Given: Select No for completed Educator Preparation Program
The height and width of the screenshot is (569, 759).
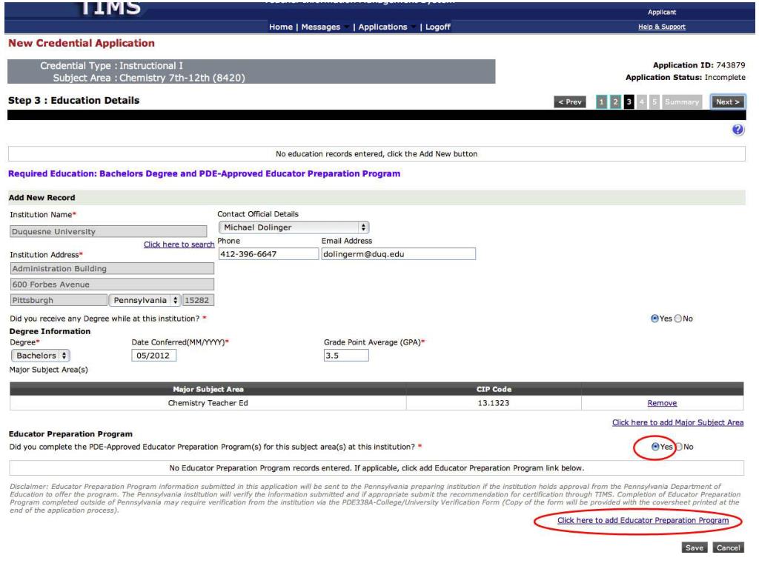Looking at the screenshot, I should [679, 447].
